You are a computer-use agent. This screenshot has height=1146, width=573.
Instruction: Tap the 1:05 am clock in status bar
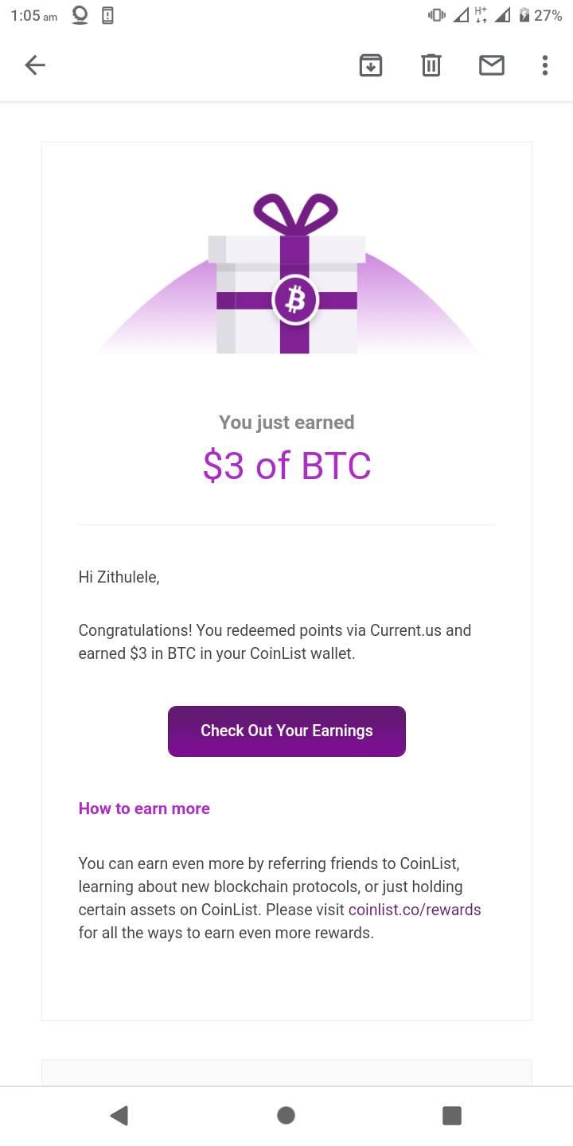pos(33,16)
